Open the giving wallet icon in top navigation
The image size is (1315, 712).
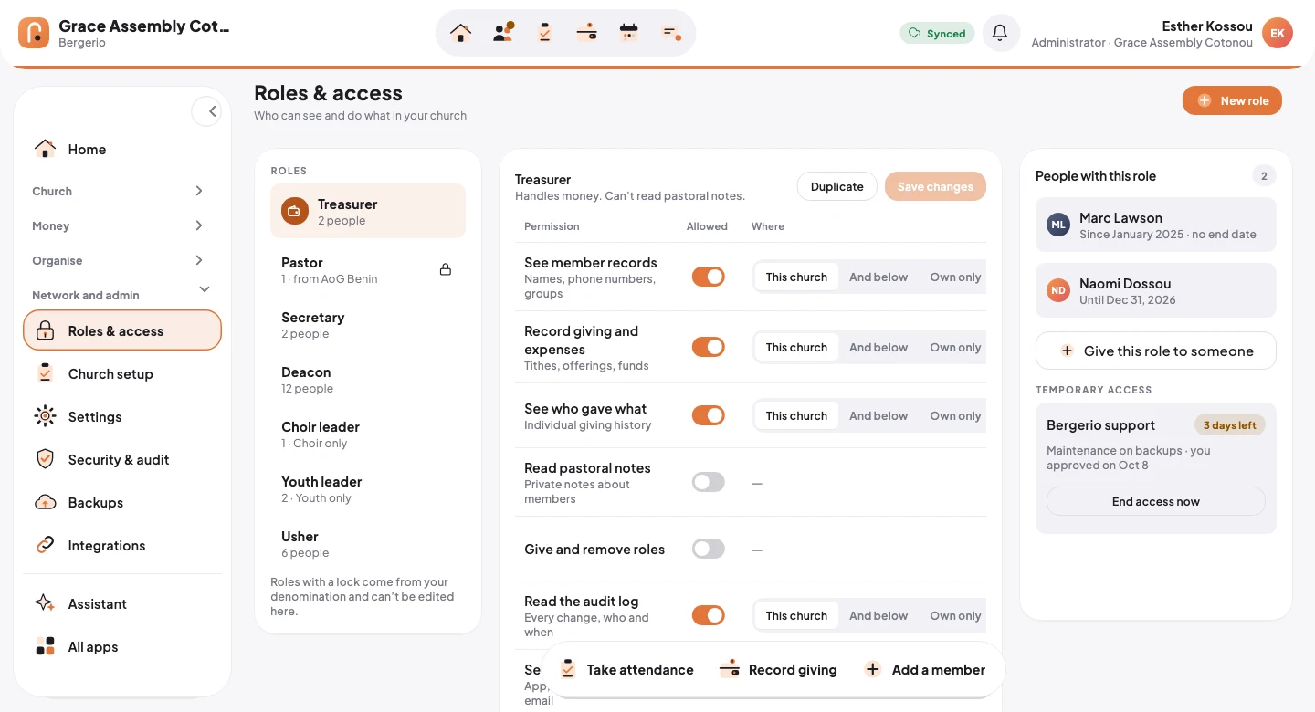pos(587,33)
